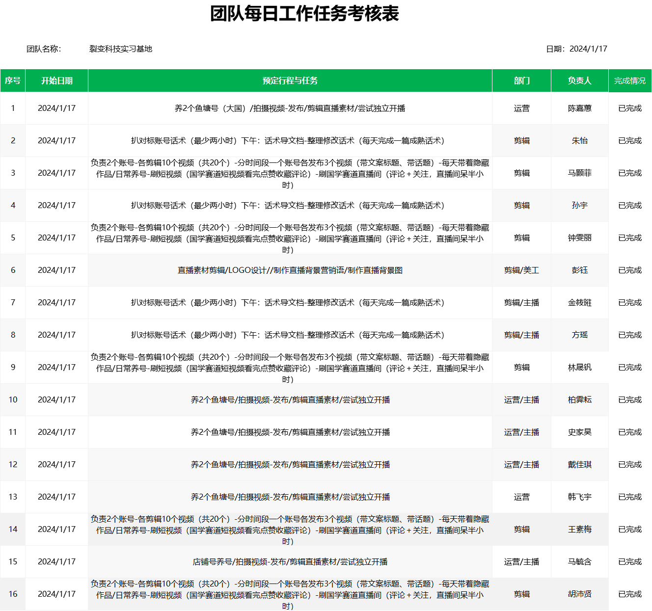Click the 团队名称 label
Viewport: 652px width, 611px height.
pyautogui.click(x=44, y=49)
